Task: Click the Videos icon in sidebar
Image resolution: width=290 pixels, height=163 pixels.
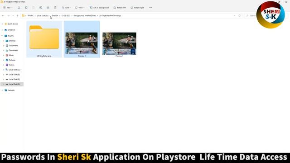Action: (x=7, y=65)
